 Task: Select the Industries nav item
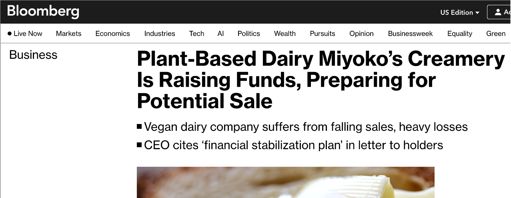tap(160, 34)
